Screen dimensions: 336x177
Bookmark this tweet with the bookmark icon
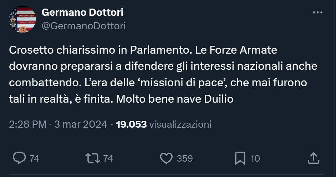pos(240,158)
